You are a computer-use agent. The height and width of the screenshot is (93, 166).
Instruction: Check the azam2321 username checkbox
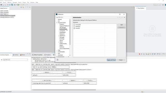click(x=74, y=26)
